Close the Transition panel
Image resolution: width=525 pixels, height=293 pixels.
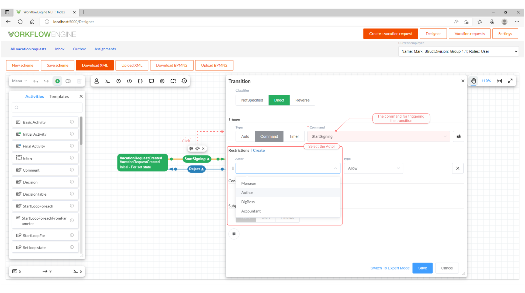(463, 81)
